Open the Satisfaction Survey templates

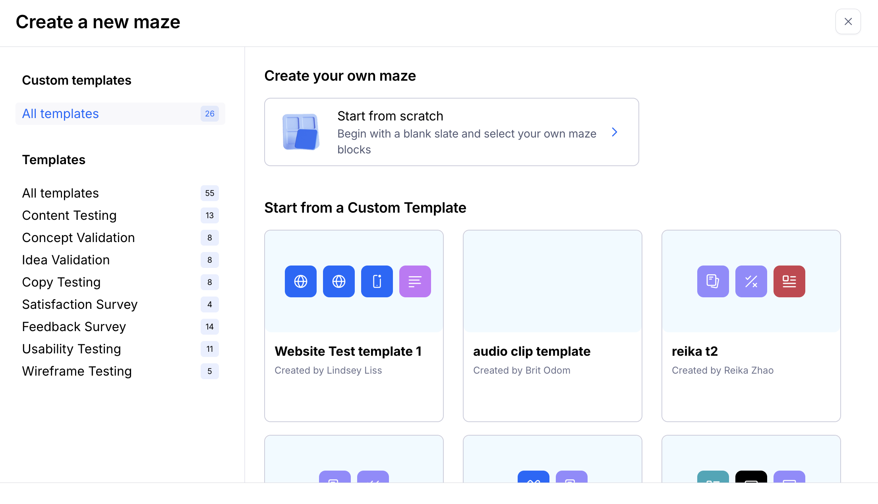point(79,304)
